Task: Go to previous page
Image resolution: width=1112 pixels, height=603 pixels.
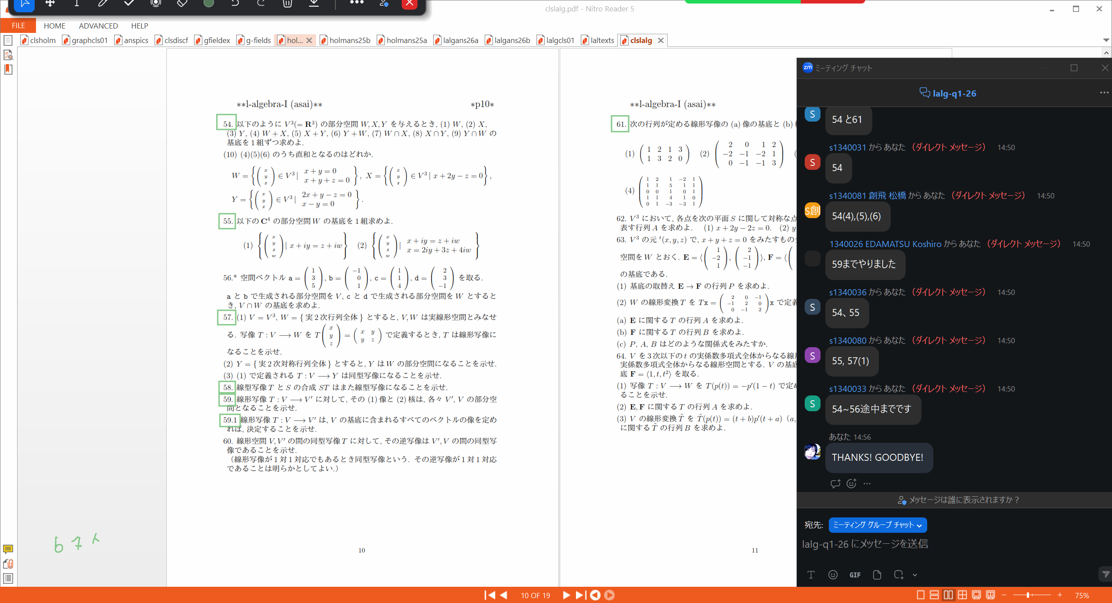Action: (x=504, y=595)
